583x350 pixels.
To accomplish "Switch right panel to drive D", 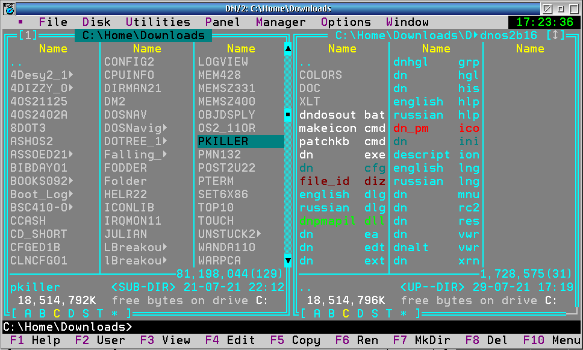I will click(x=360, y=313).
